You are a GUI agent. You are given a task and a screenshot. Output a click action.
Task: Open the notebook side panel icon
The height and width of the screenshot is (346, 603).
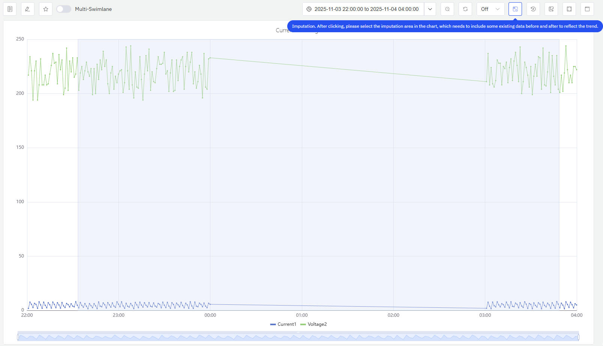pyautogui.click(x=10, y=9)
